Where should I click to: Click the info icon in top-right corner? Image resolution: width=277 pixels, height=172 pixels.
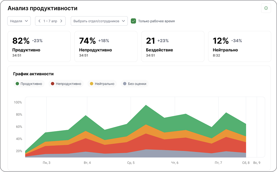[x=266, y=8]
